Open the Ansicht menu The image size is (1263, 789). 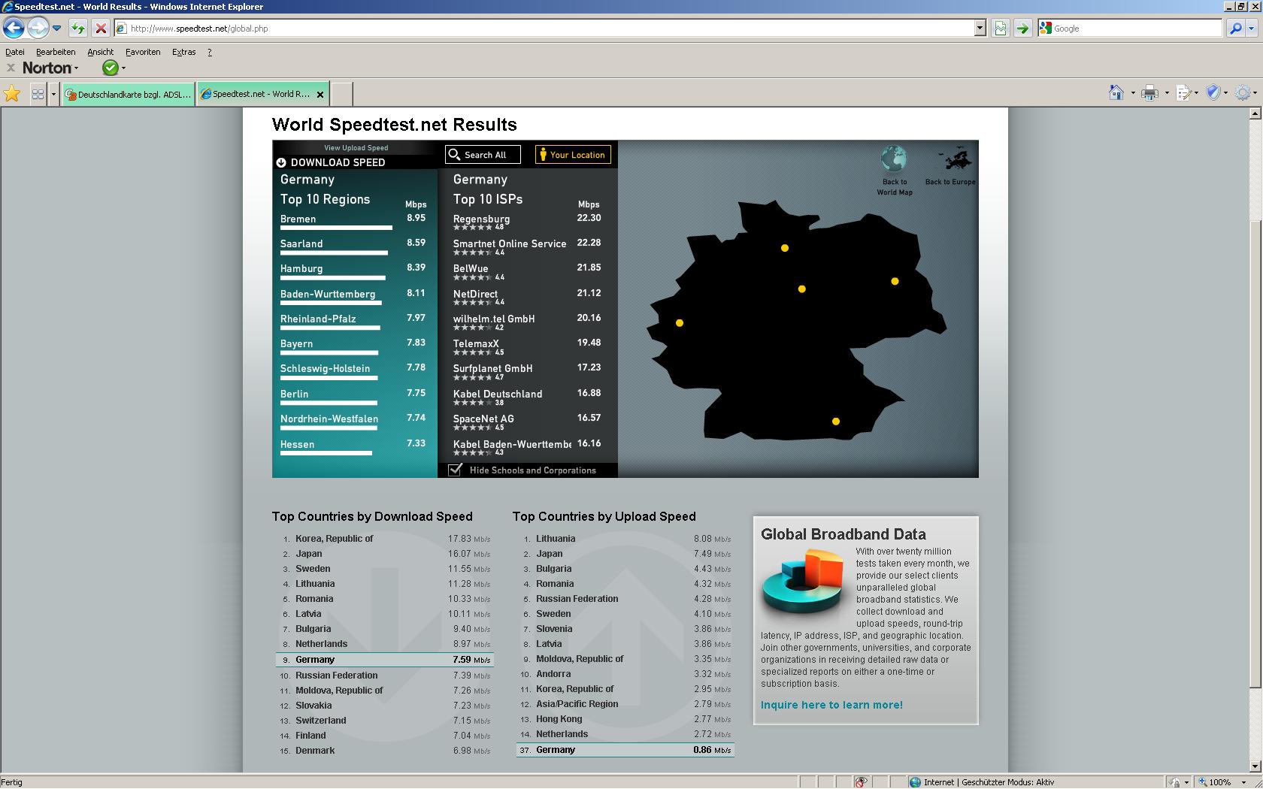point(100,52)
